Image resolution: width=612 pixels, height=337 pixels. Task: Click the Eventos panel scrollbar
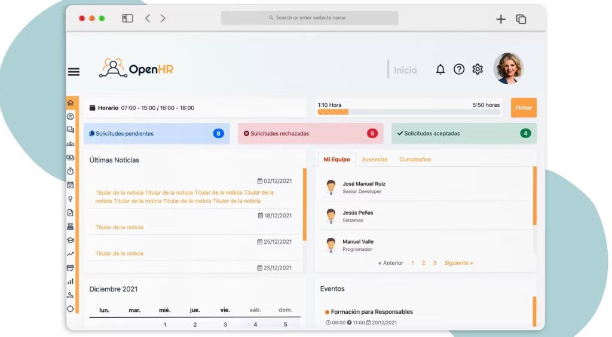point(534,311)
